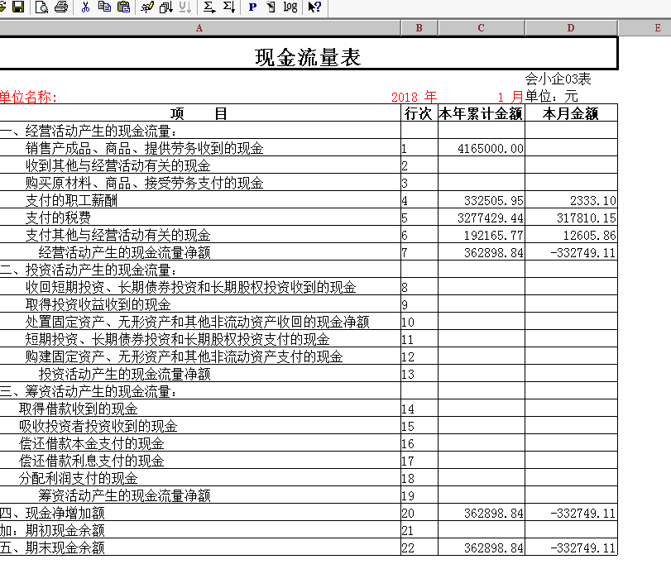Click the 分配利润支付的现金 cell
671x569 pixels.
199,478
